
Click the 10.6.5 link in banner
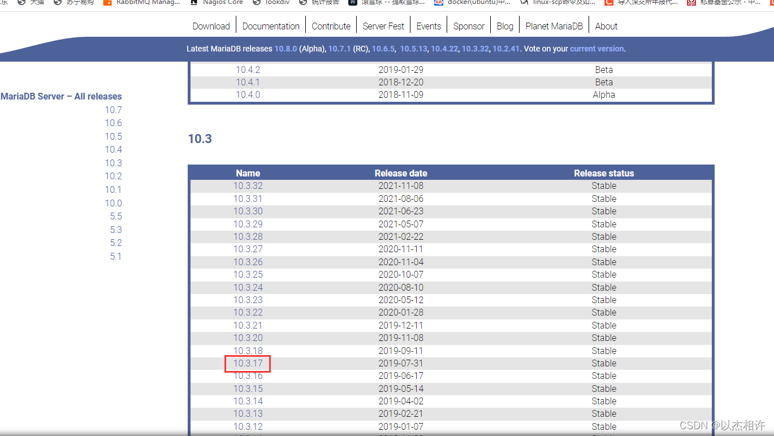(383, 49)
